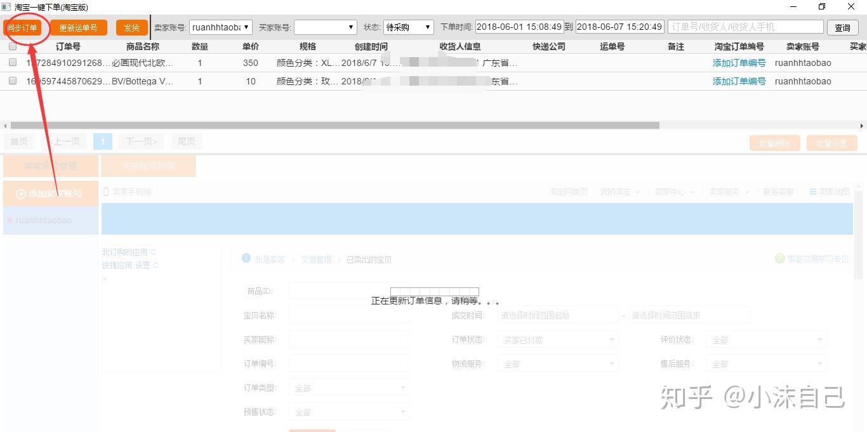Open the 卖家账号 seller account dropdown
867x432 pixels.
point(221,27)
